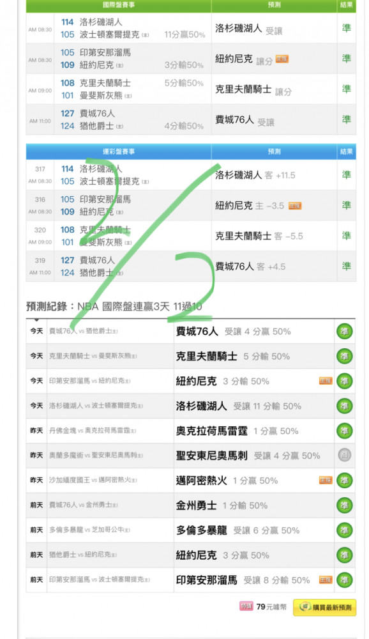Click game number 319 in 運彩盤 table
369x639 pixels.
(x=40, y=261)
